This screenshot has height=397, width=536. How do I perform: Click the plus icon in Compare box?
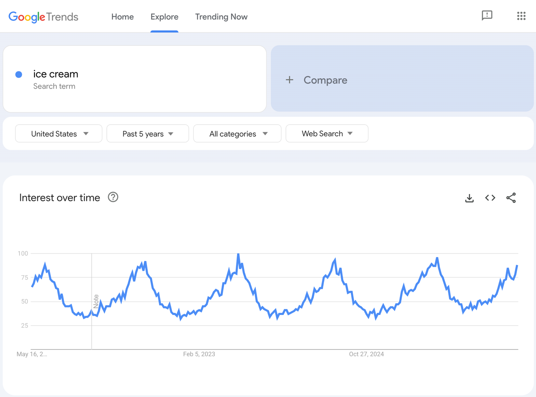coord(290,80)
